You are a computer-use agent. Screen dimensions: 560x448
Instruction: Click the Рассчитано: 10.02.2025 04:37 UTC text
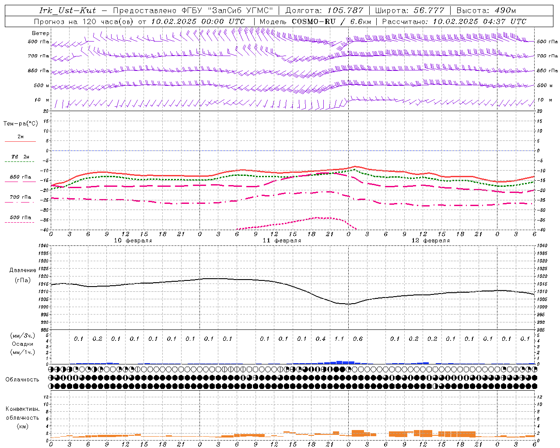pos(454,21)
